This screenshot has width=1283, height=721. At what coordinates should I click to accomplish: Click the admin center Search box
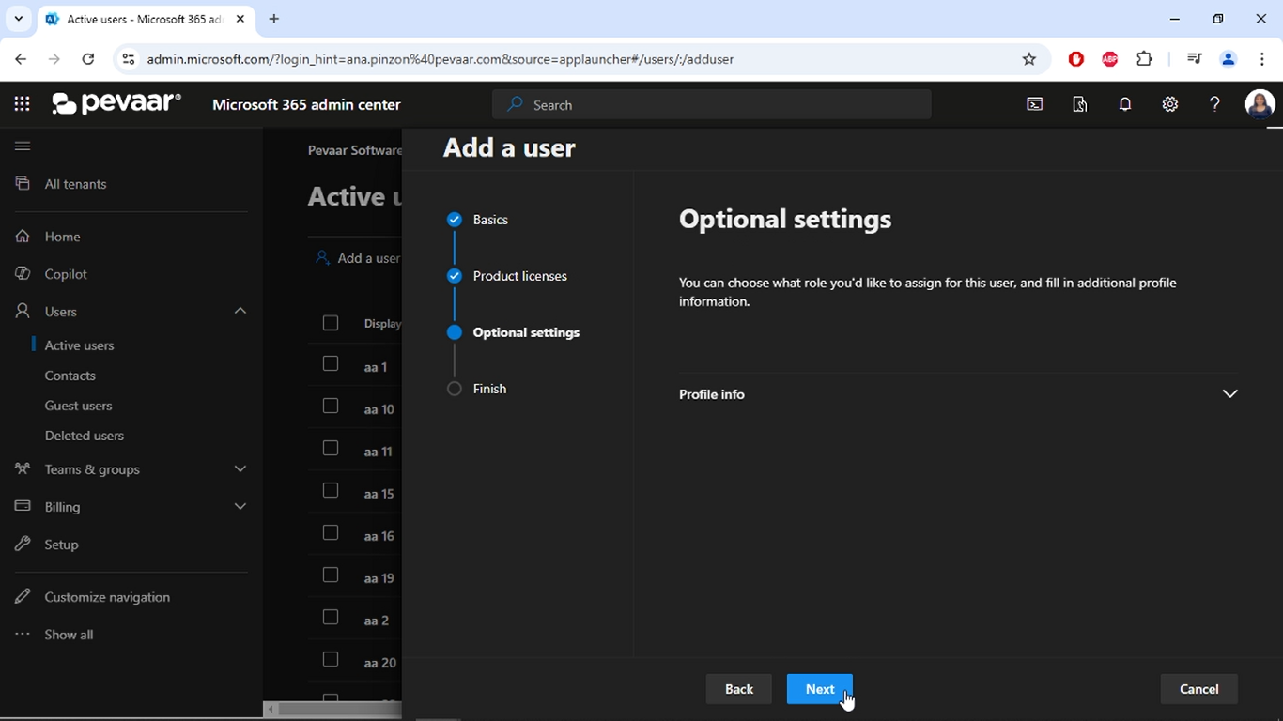(x=712, y=104)
